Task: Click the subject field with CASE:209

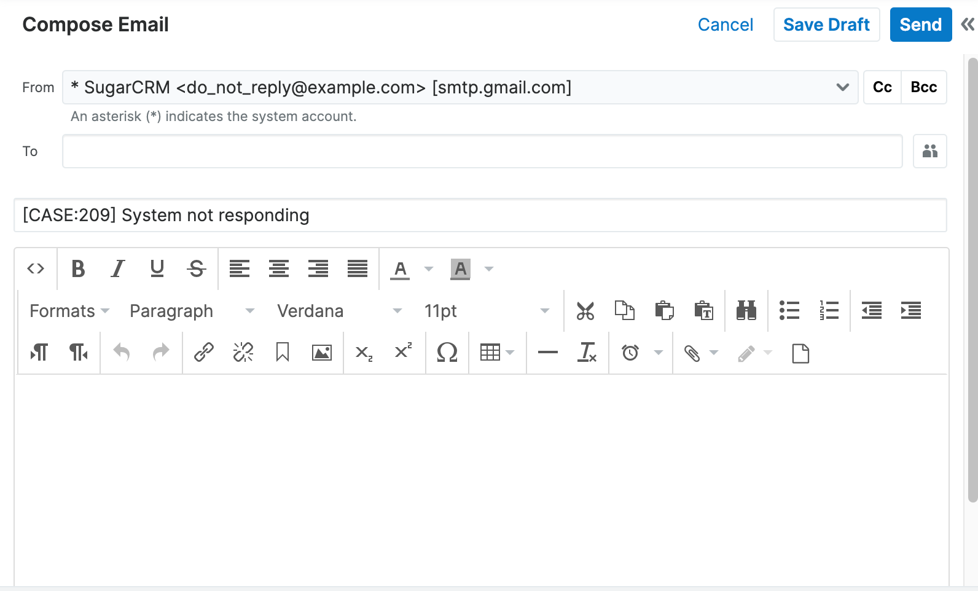Action: (480, 215)
